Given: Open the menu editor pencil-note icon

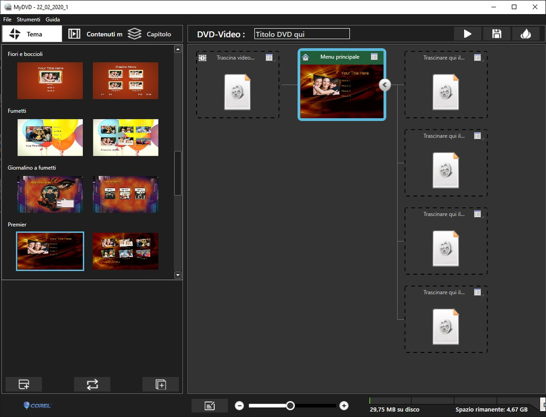Looking at the screenshot, I should coord(210,406).
